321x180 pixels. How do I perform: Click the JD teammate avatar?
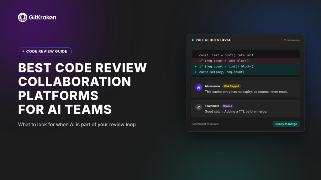click(x=198, y=107)
